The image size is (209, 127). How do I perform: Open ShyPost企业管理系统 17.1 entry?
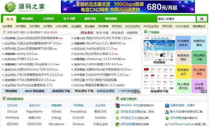[35, 85]
